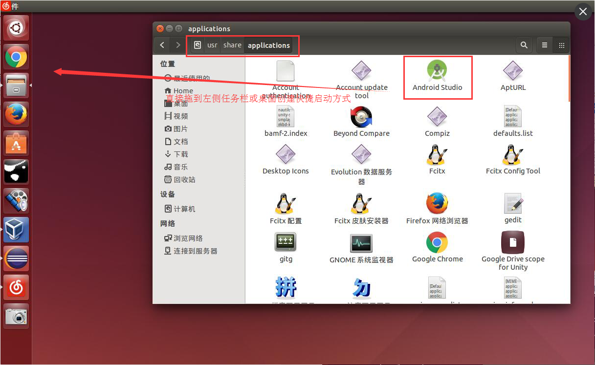Open the video editor launcher icon
595x365 pixels.
pyautogui.click(x=16, y=201)
